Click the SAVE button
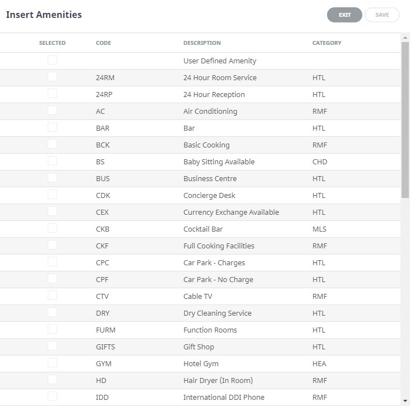The width and height of the screenshot is (410, 406). [382, 15]
